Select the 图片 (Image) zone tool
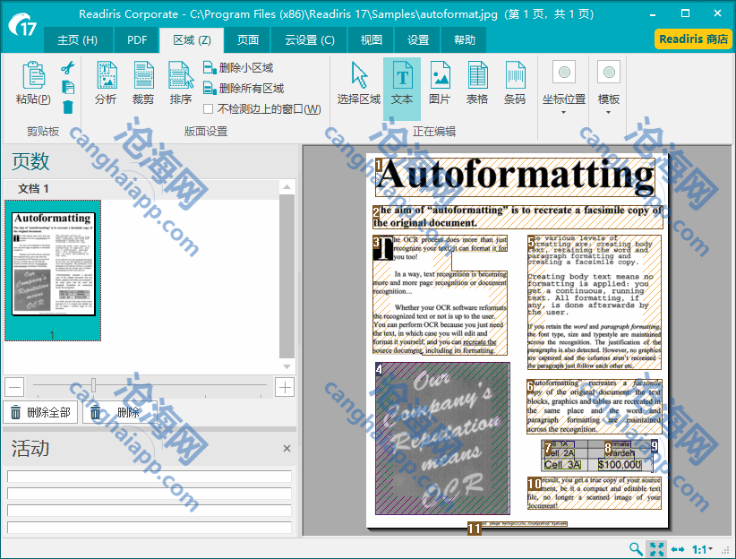Screen dimensions: 736x559 tap(440, 83)
